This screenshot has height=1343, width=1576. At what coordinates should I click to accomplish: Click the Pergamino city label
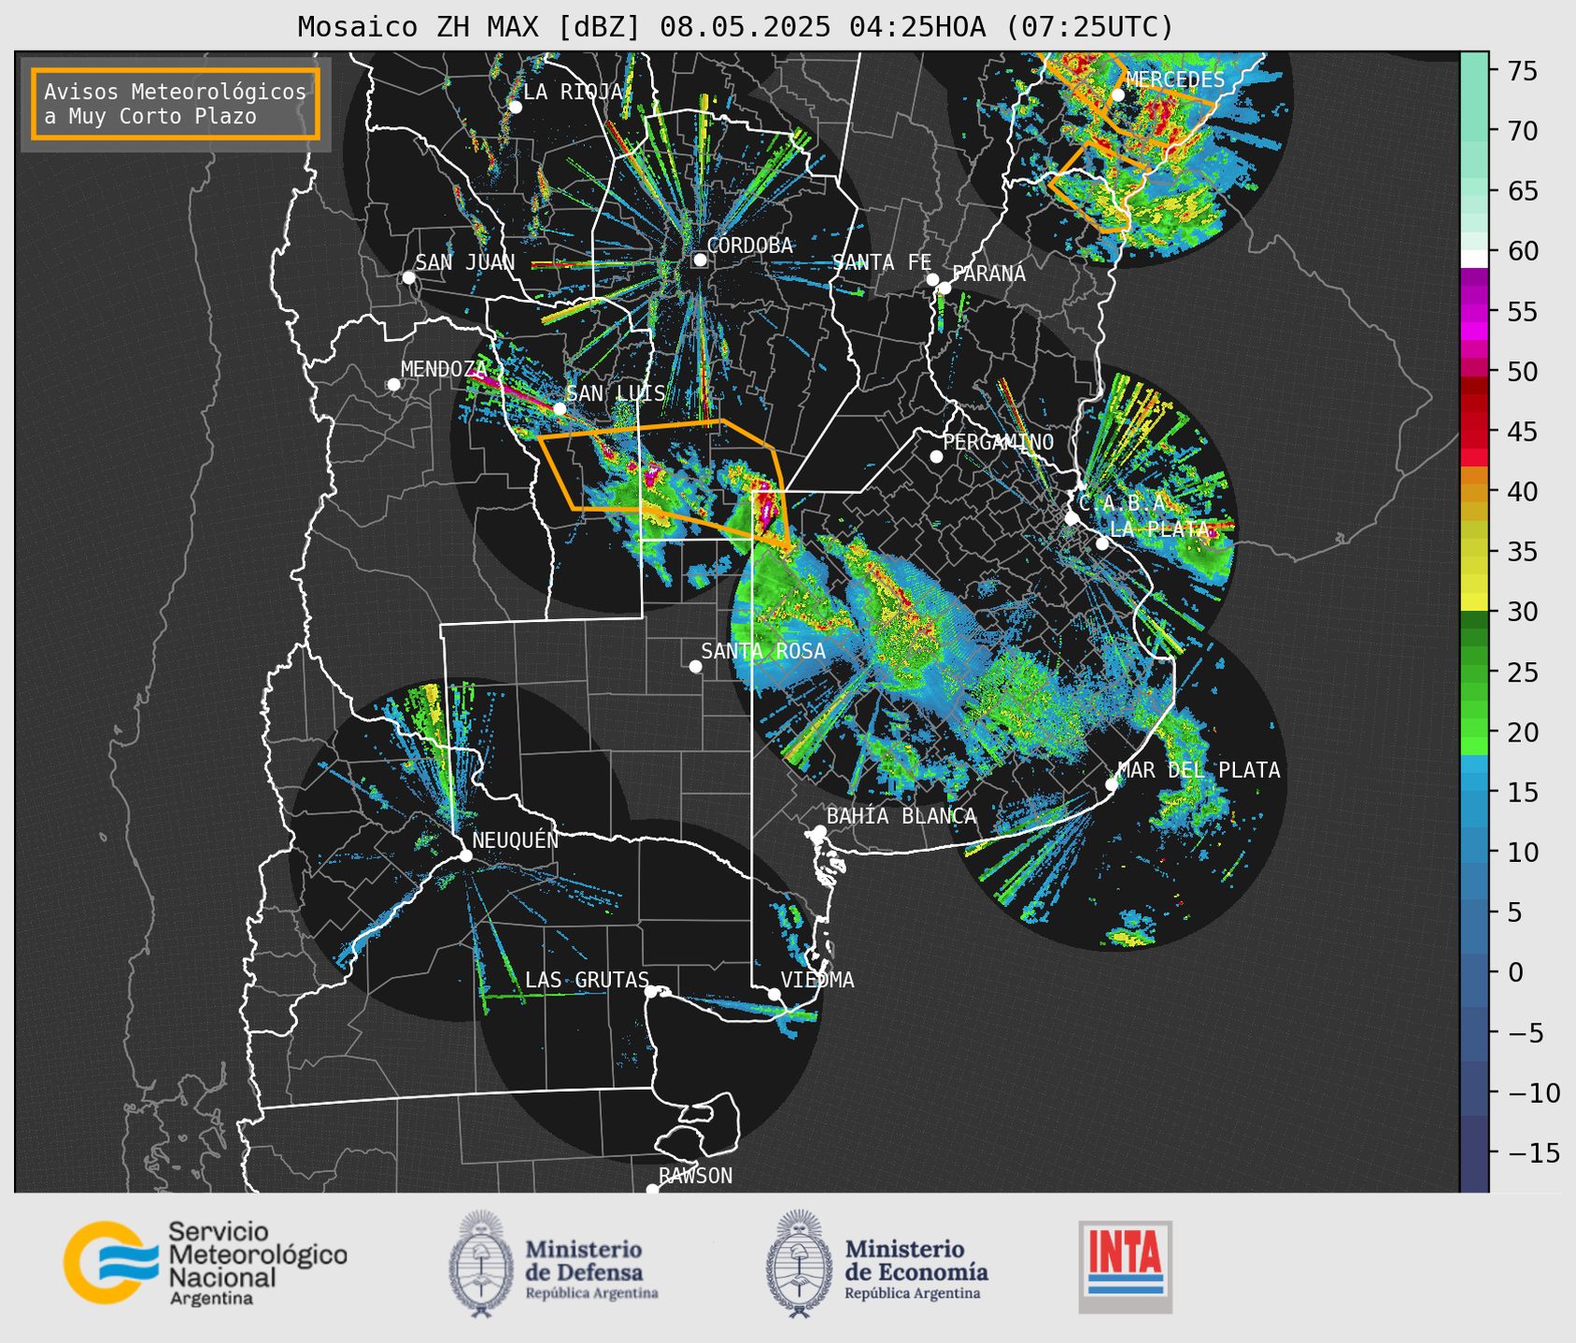point(998,442)
